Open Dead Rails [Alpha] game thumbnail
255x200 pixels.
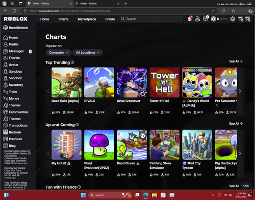pos(66,82)
